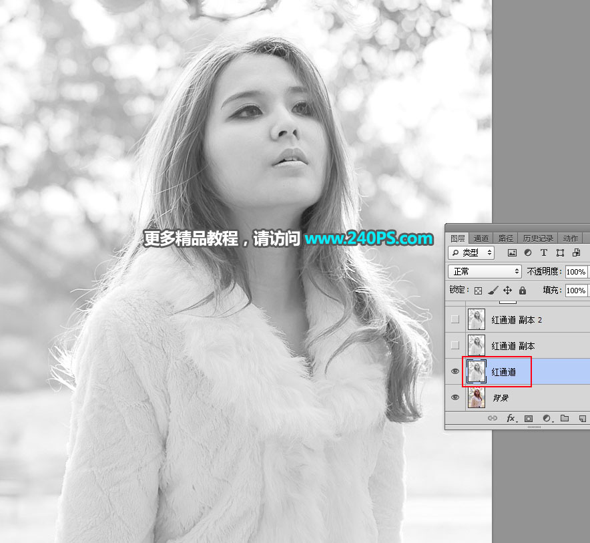Image resolution: width=590 pixels, height=543 pixels.
Task: Create new fill or adjustment layer
Action: 547,418
